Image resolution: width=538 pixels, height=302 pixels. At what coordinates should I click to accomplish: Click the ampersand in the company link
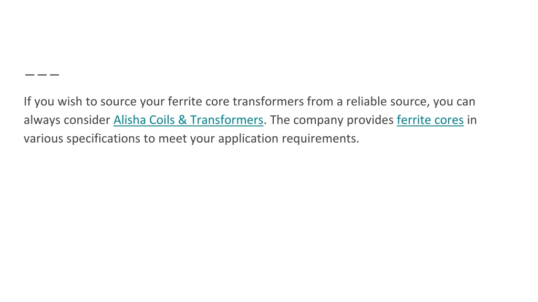[182, 120]
